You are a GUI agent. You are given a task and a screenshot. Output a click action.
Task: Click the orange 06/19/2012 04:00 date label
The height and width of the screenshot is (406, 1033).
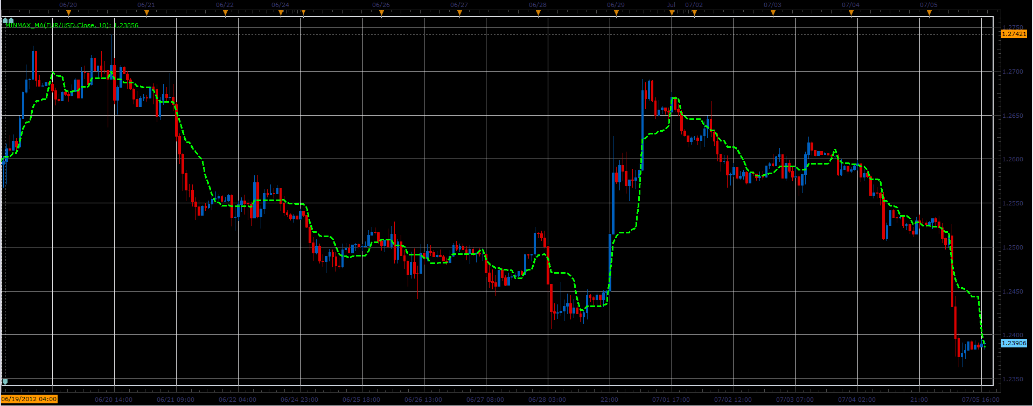(29, 400)
